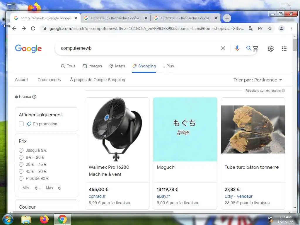300x225 pixels.
Task: Open the network icon in system tray
Action: (270, 219)
